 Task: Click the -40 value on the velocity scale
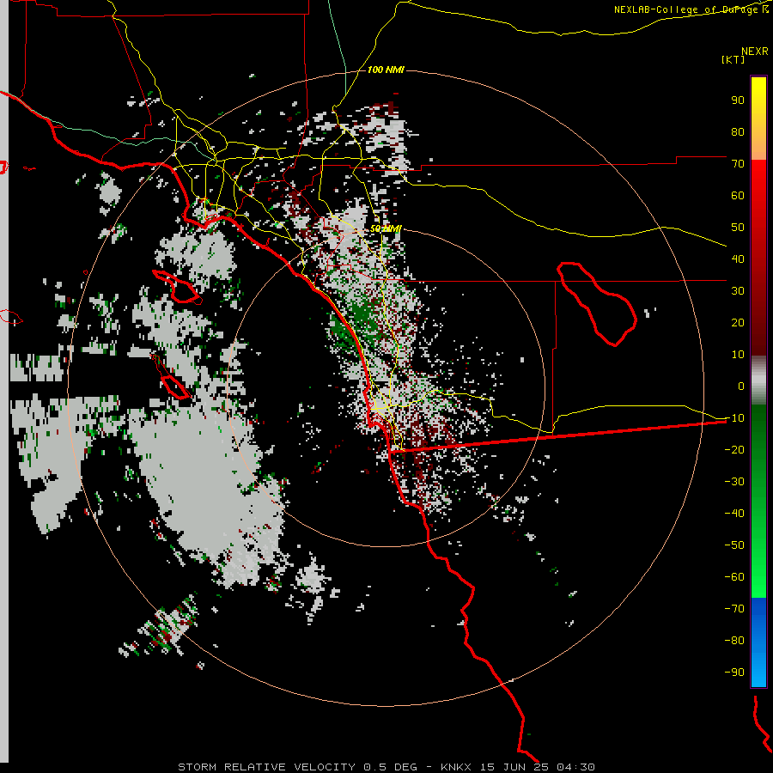click(734, 514)
